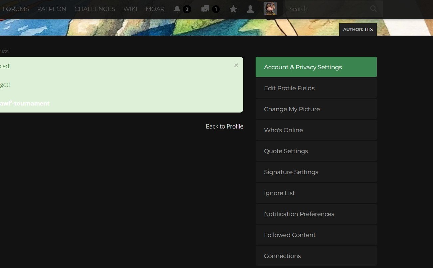This screenshot has width=433, height=268.
Task: Click the tournament link in notice
Action: tap(25, 103)
